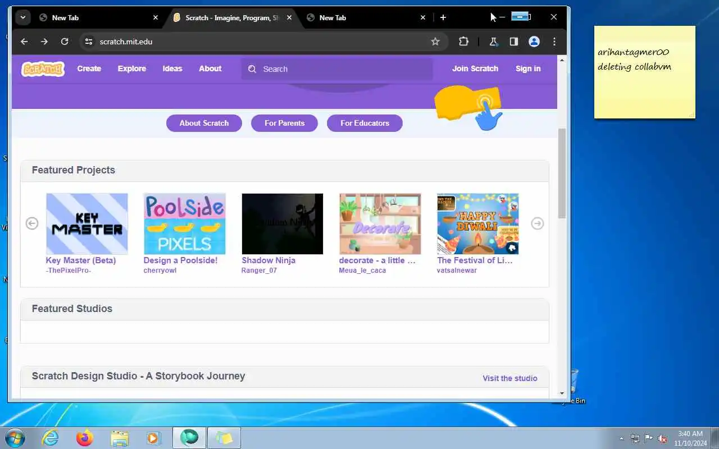Image resolution: width=719 pixels, height=449 pixels.
Task: Click Join Scratch
Action: (x=475, y=68)
